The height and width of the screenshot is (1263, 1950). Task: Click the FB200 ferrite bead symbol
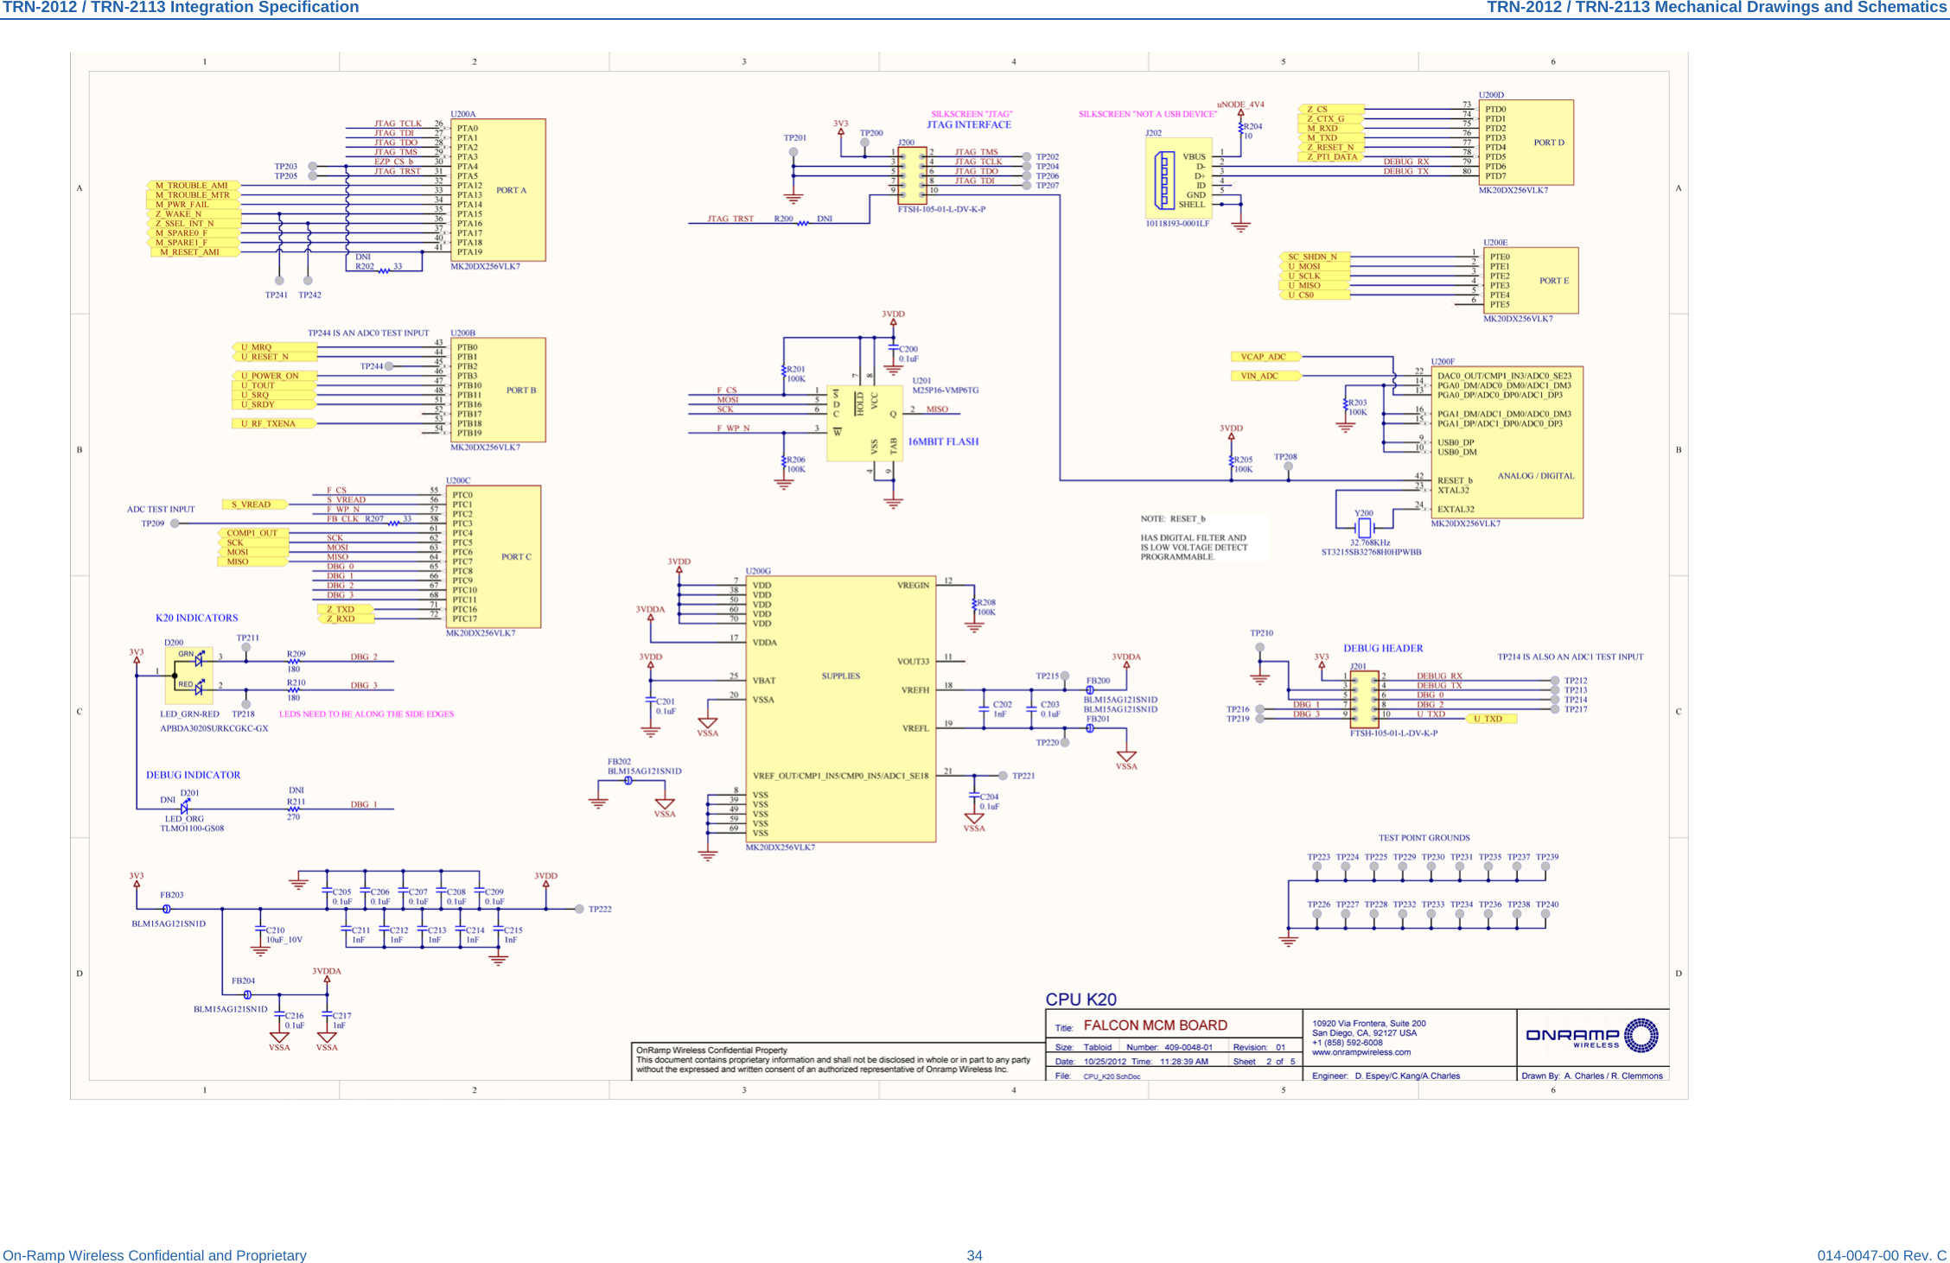coord(1090,690)
